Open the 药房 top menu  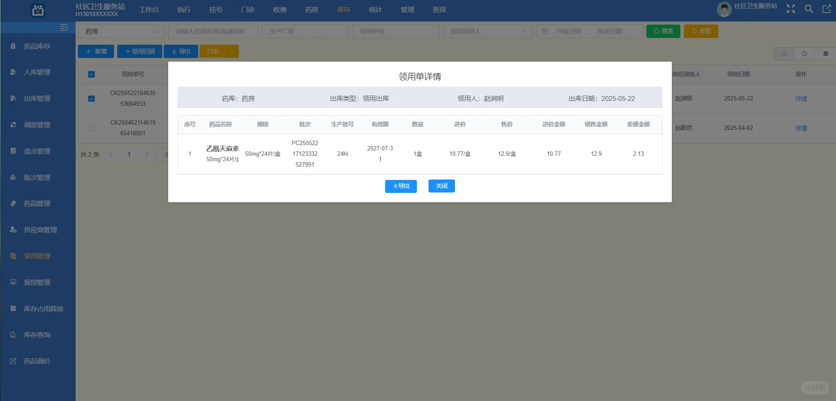(312, 10)
